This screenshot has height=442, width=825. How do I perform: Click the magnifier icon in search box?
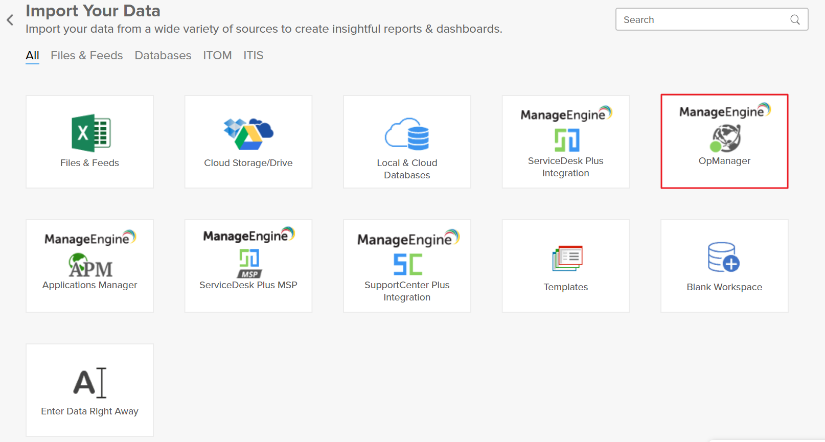click(x=795, y=19)
